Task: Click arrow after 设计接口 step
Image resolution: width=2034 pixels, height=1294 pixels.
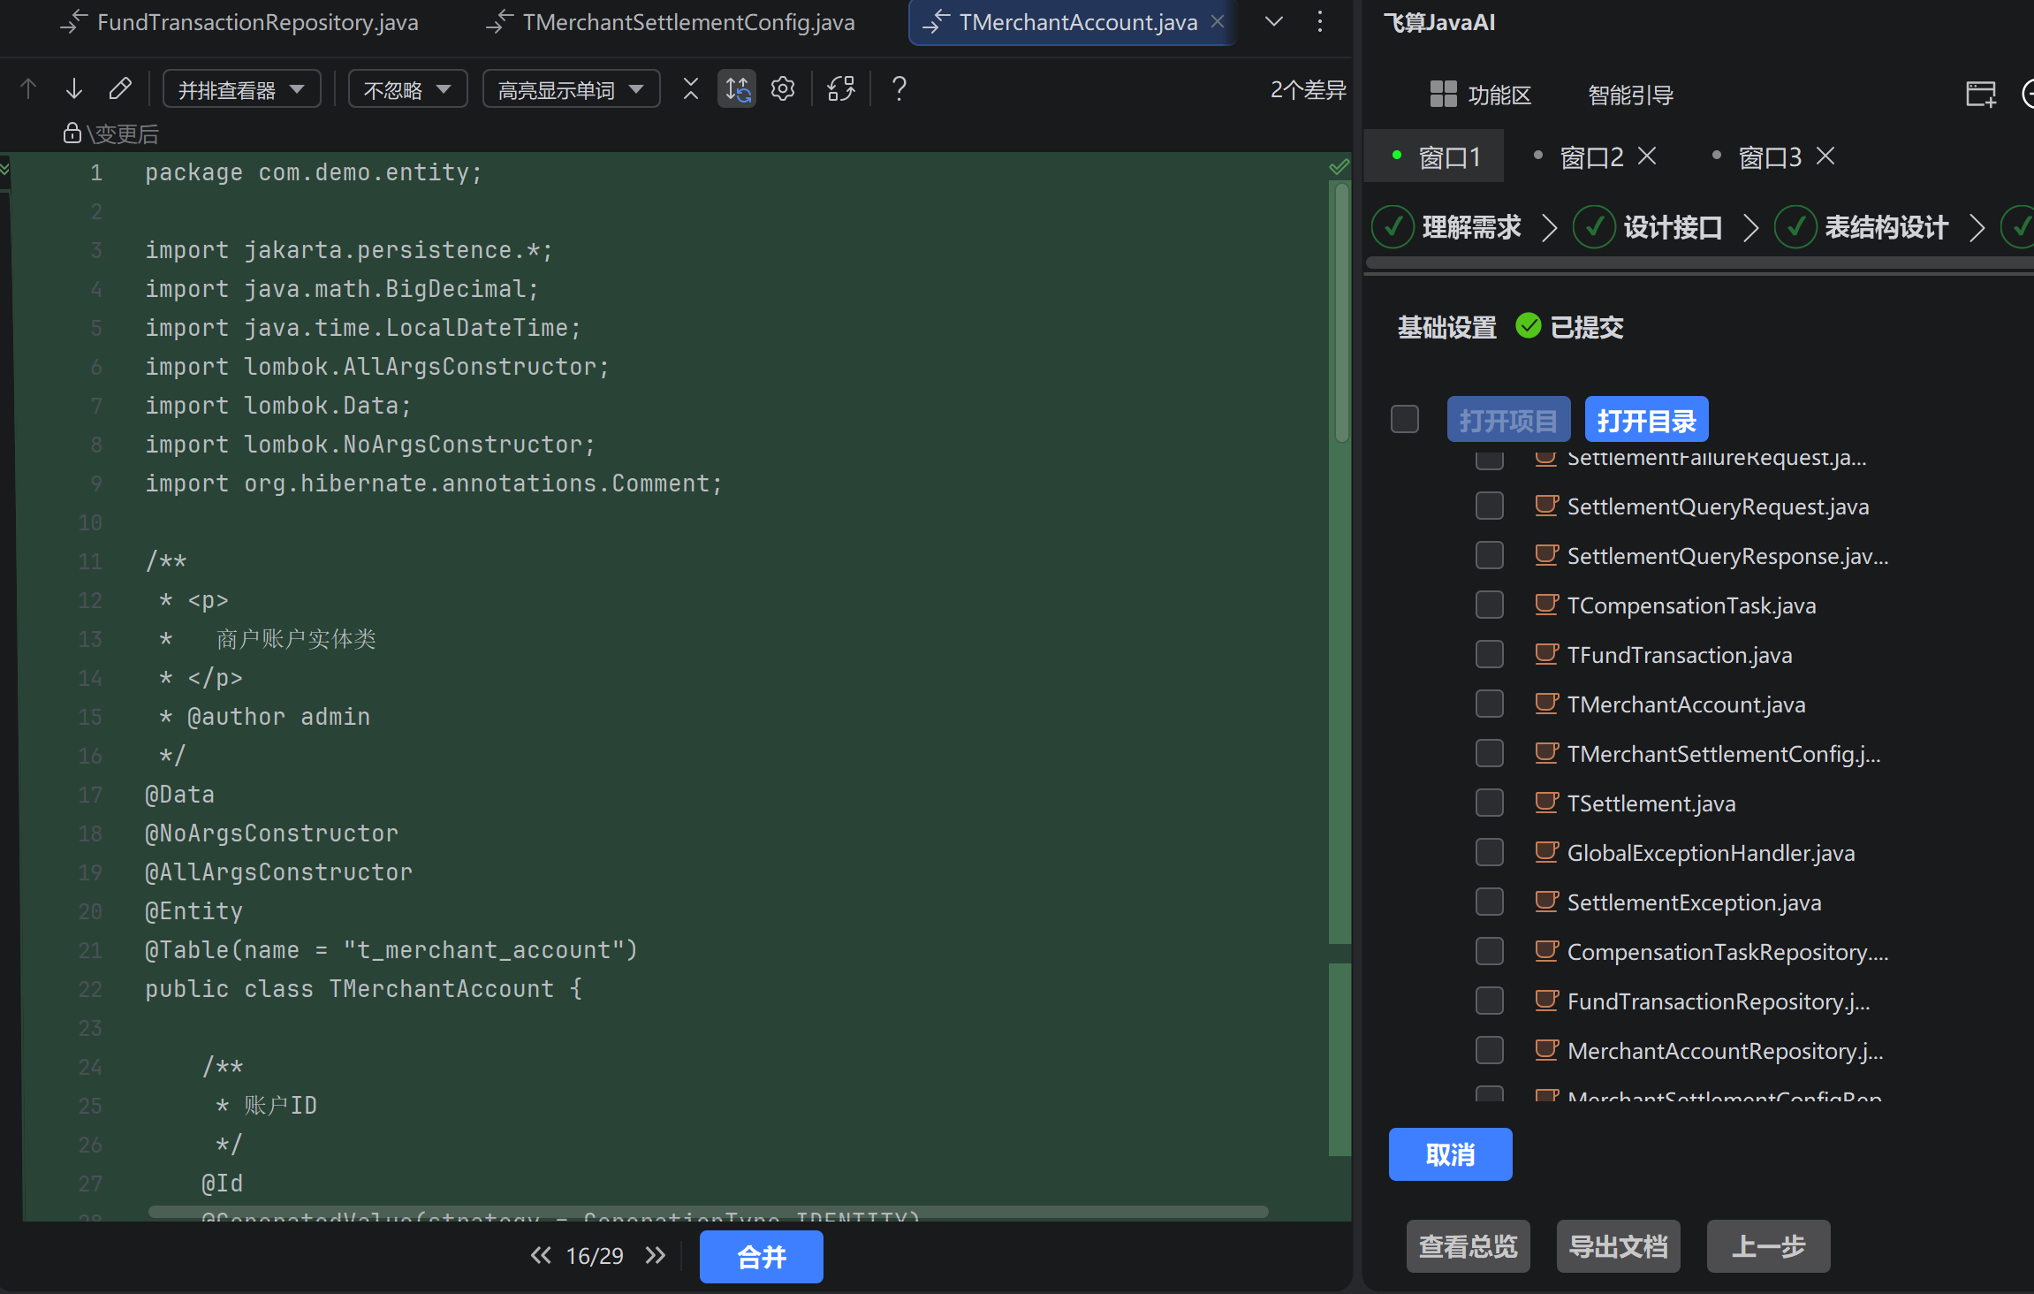Action: click(x=1750, y=227)
